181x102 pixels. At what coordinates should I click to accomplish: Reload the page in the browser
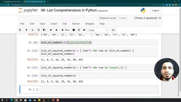click(8, 5)
